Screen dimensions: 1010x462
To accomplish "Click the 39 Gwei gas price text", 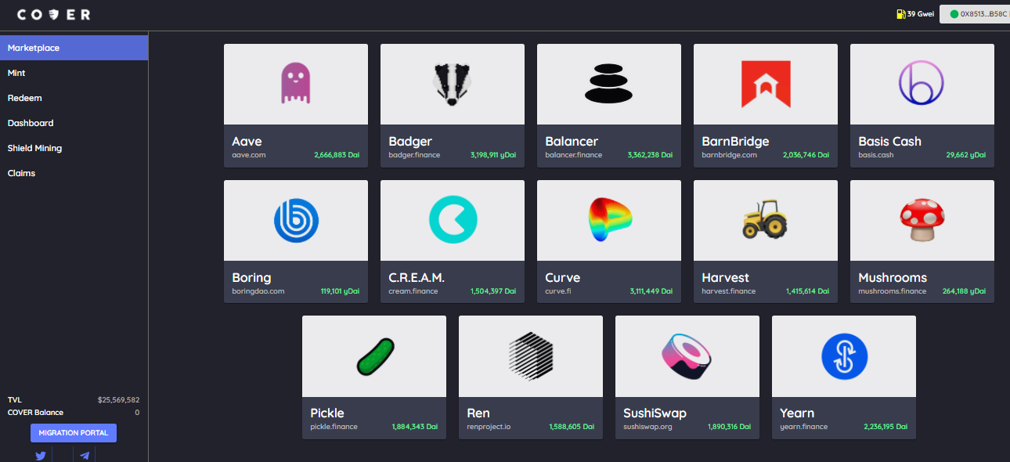I will [921, 14].
